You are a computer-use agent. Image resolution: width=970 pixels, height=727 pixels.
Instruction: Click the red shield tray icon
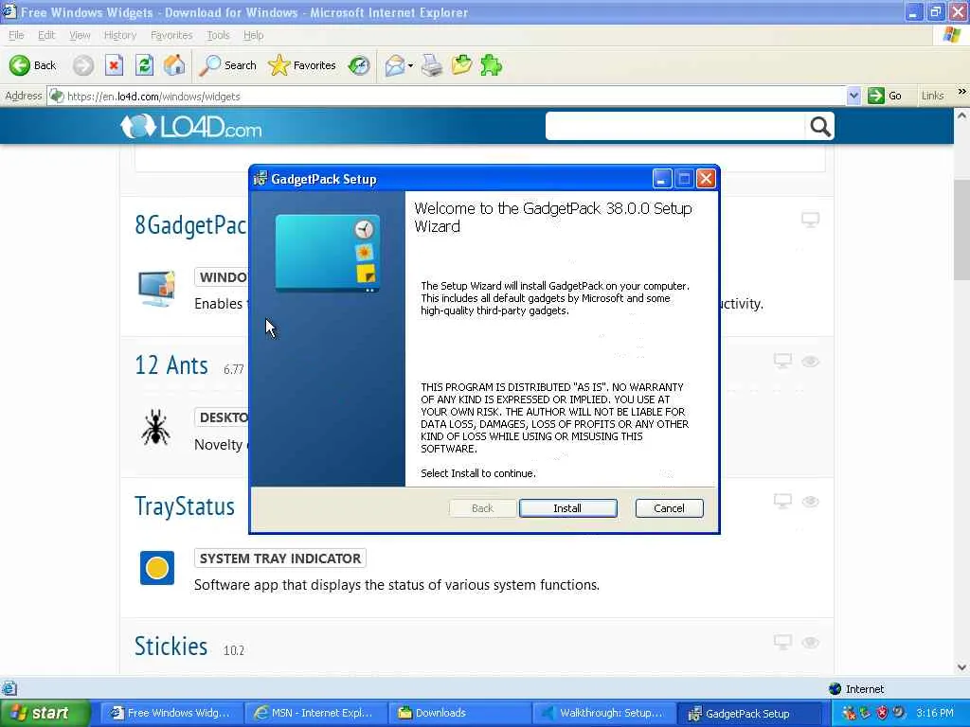click(882, 713)
